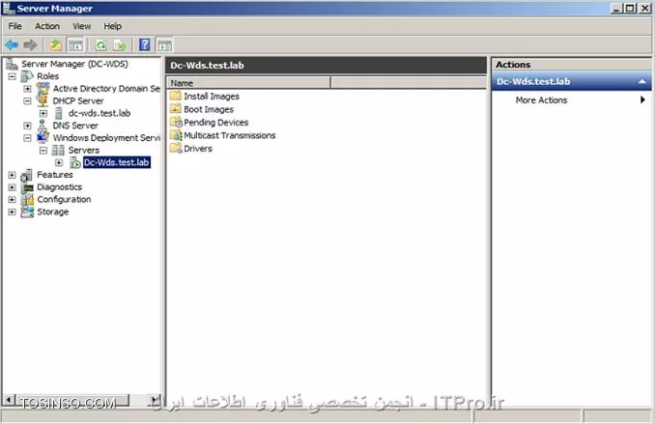Collapse the DHCP Server node
Image resolution: width=655 pixels, height=424 pixels.
coord(28,101)
